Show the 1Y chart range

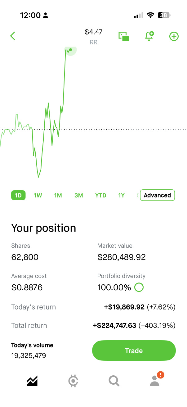(121, 195)
